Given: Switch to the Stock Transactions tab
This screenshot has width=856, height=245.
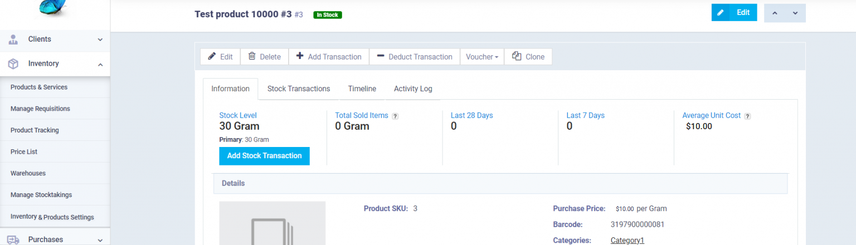Looking at the screenshot, I should tap(299, 89).
